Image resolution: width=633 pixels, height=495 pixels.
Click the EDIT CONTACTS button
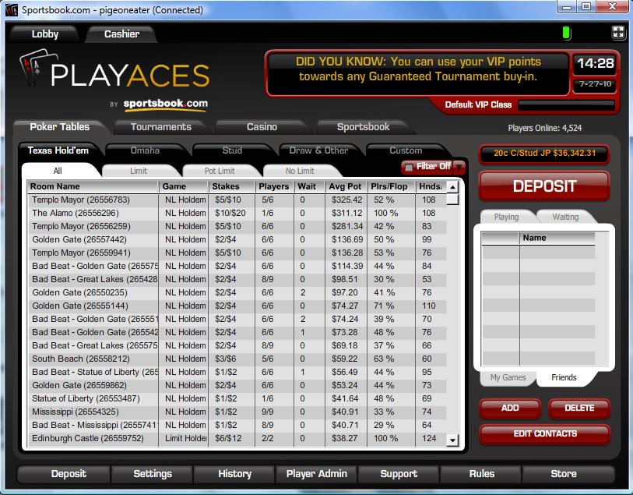(x=544, y=433)
